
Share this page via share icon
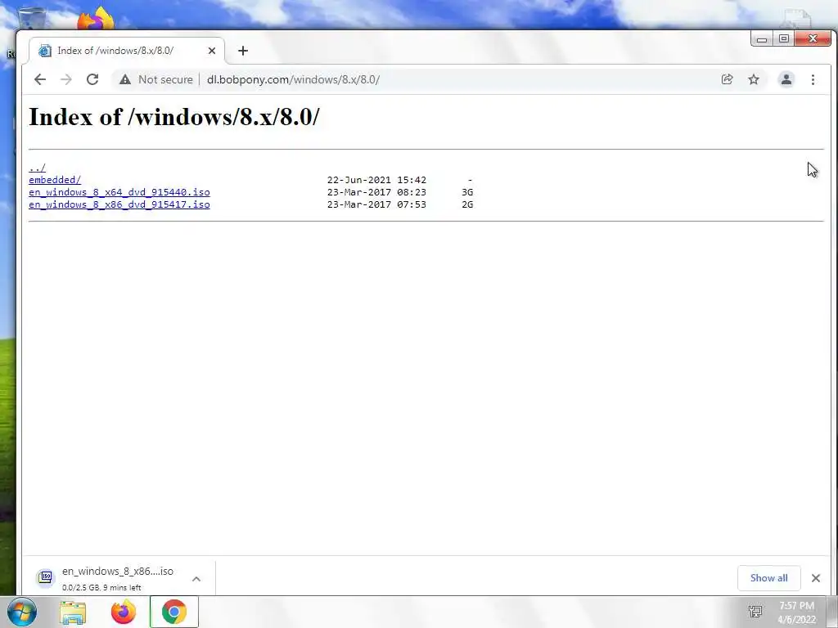pos(727,79)
